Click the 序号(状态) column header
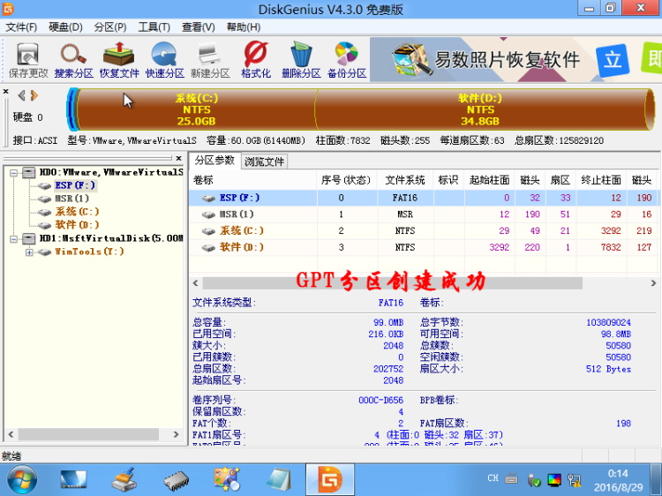The width and height of the screenshot is (662, 496). [346, 180]
